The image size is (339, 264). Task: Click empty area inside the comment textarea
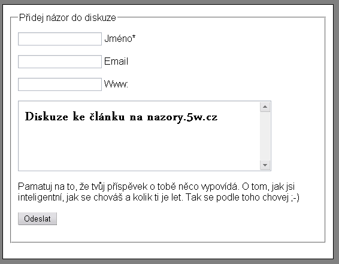coord(138,147)
